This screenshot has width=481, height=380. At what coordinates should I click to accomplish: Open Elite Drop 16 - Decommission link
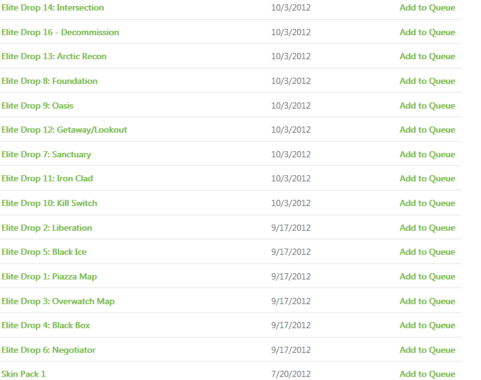[60, 32]
